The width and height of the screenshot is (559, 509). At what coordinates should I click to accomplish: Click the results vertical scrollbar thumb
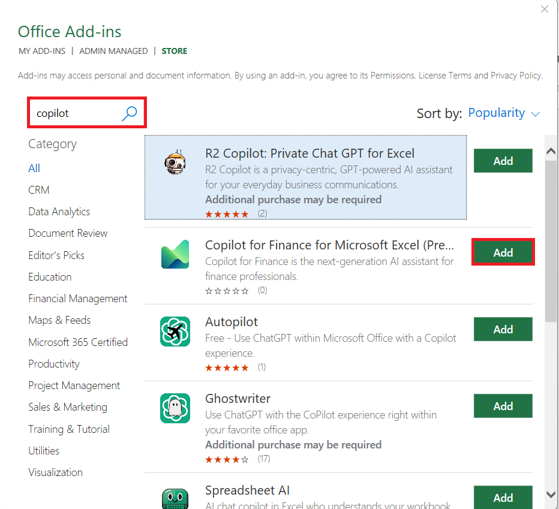point(551,242)
